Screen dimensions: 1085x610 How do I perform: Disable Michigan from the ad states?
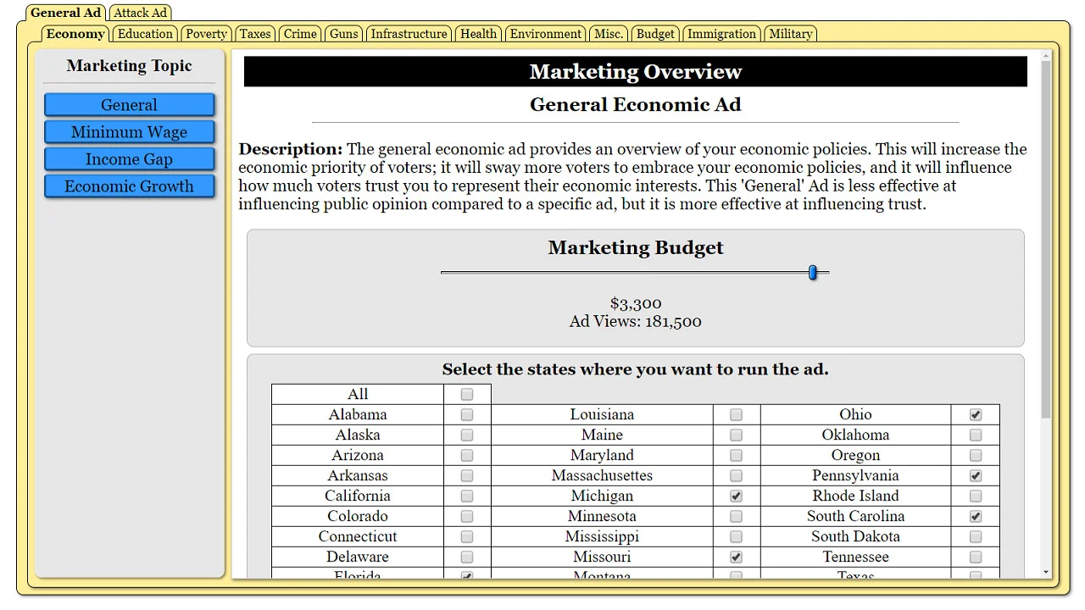(x=736, y=496)
